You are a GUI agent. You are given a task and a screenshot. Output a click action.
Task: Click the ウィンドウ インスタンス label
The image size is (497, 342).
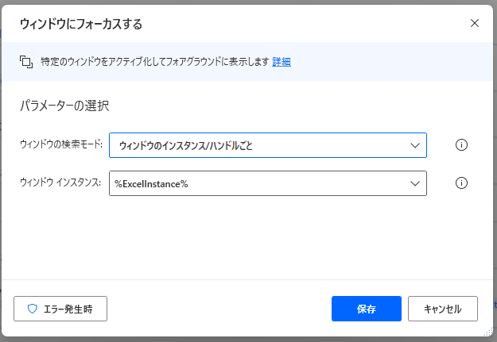(x=60, y=183)
